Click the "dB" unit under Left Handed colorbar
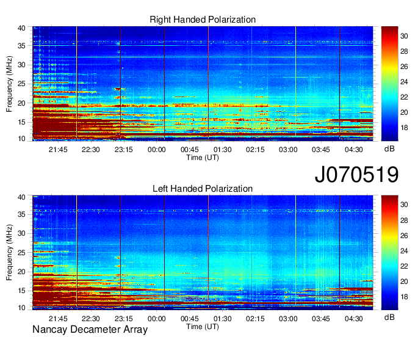 tap(389, 317)
